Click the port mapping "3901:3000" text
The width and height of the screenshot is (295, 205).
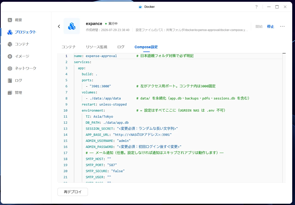100,86
